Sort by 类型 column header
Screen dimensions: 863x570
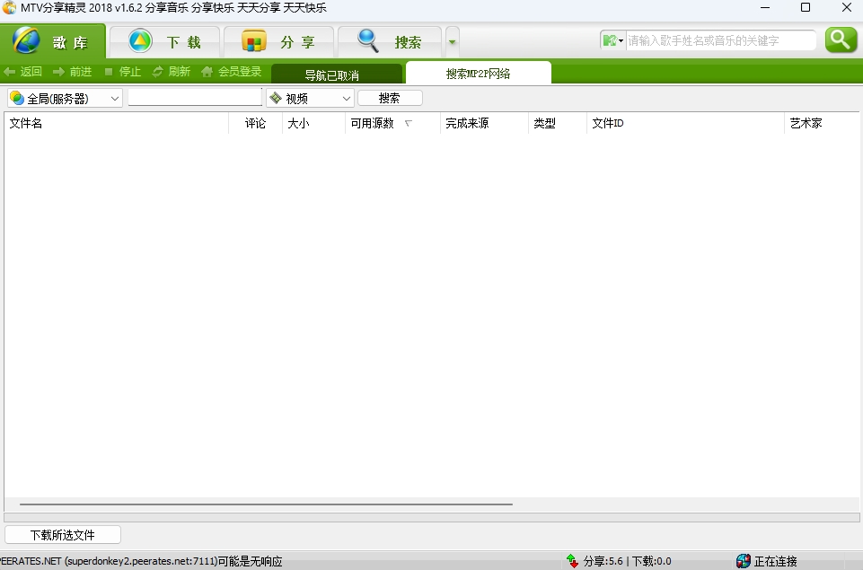click(x=558, y=123)
